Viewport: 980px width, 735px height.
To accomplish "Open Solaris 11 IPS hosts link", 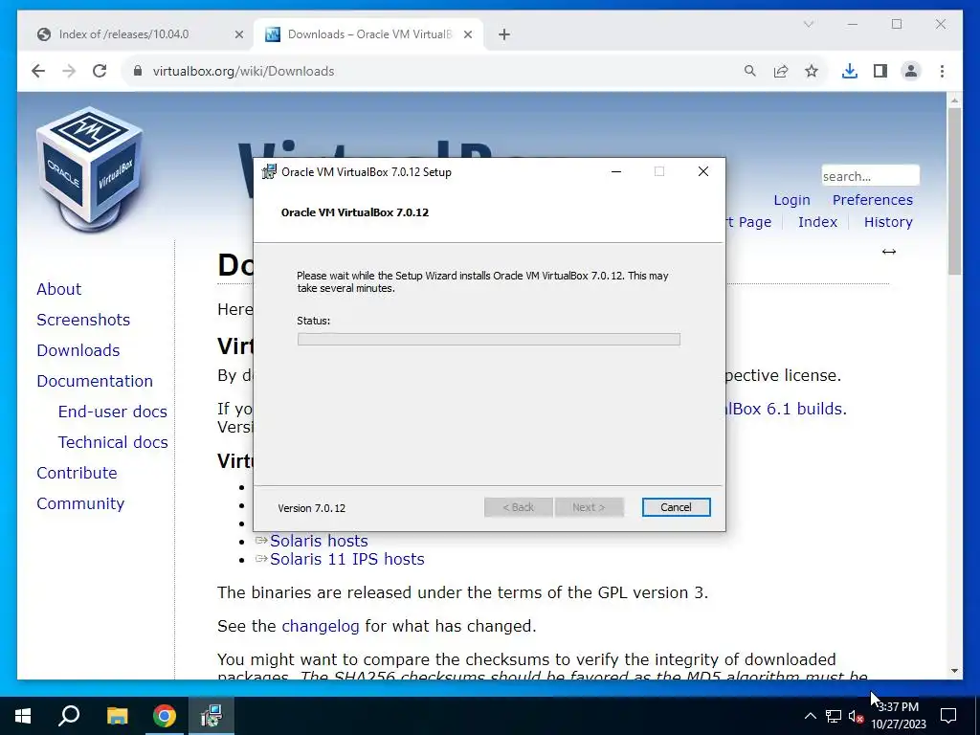I will tap(346, 559).
